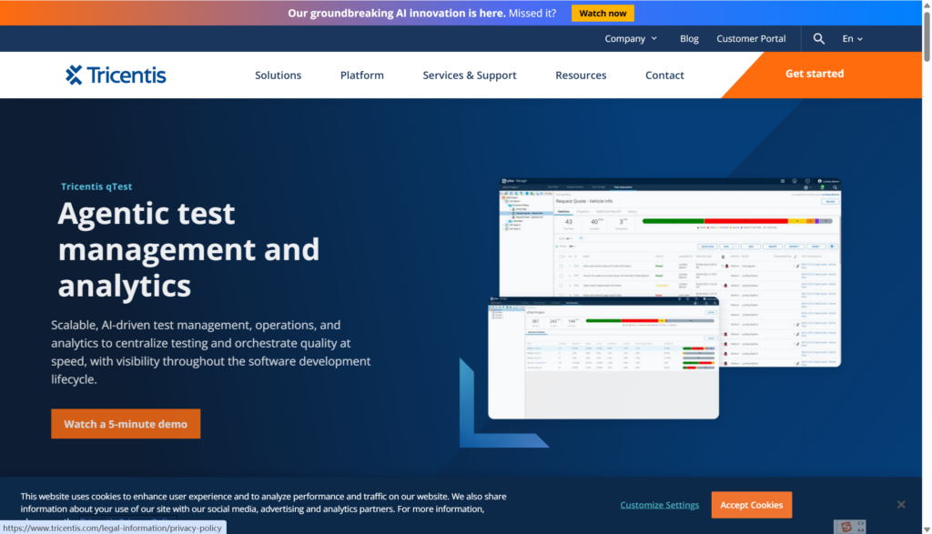This screenshot has width=932, height=534.
Task: Open the Solutions menu
Action: (279, 75)
